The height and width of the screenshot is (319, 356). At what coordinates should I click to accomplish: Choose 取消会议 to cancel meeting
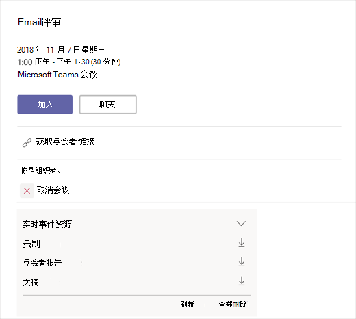click(x=53, y=190)
